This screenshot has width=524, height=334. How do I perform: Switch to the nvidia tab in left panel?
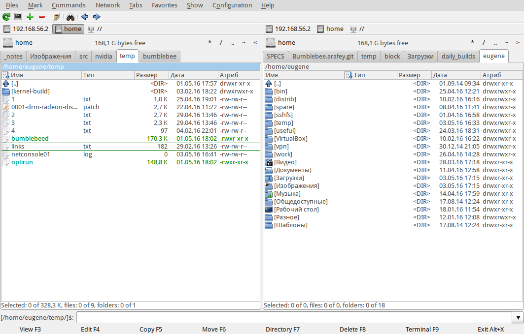click(x=104, y=57)
